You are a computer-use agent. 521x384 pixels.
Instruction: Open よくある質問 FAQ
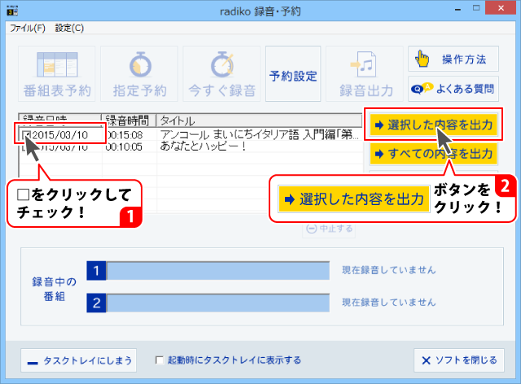click(453, 89)
